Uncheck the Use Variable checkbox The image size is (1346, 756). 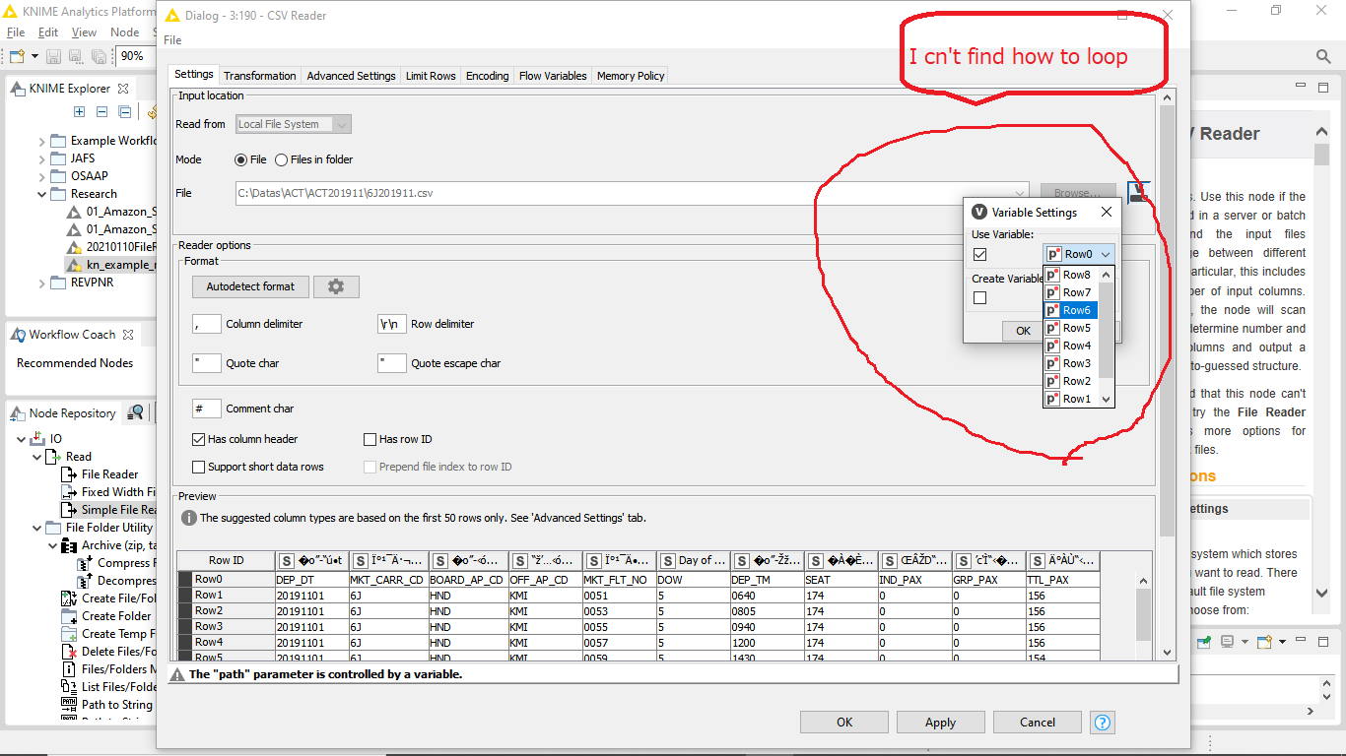pos(979,254)
